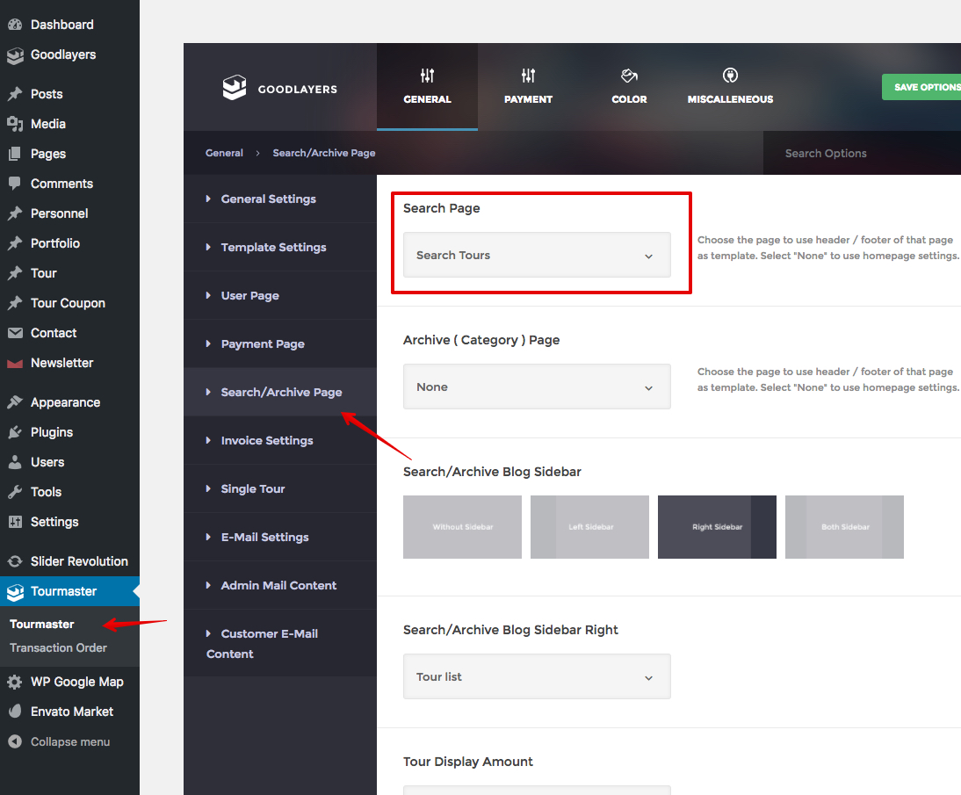Select the Right Sidebar layout thumbnail
The image size is (961, 795).
point(717,527)
